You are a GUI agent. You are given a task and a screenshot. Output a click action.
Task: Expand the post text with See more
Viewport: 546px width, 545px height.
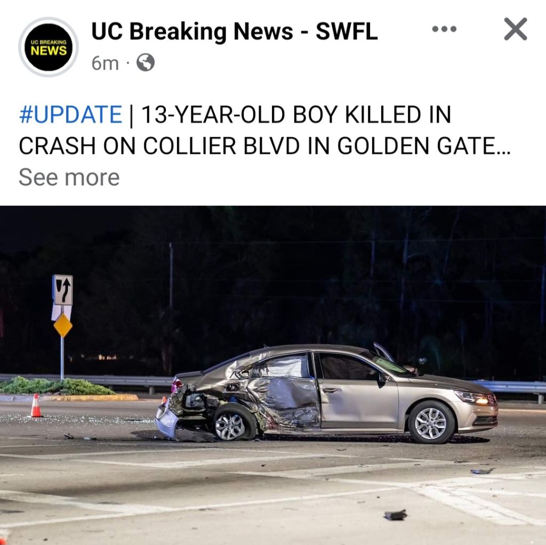(69, 177)
